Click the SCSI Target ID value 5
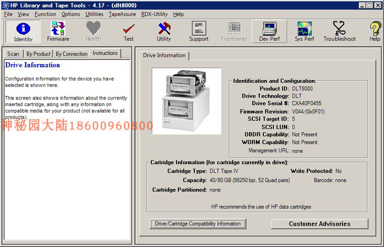 tap(293, 119)
